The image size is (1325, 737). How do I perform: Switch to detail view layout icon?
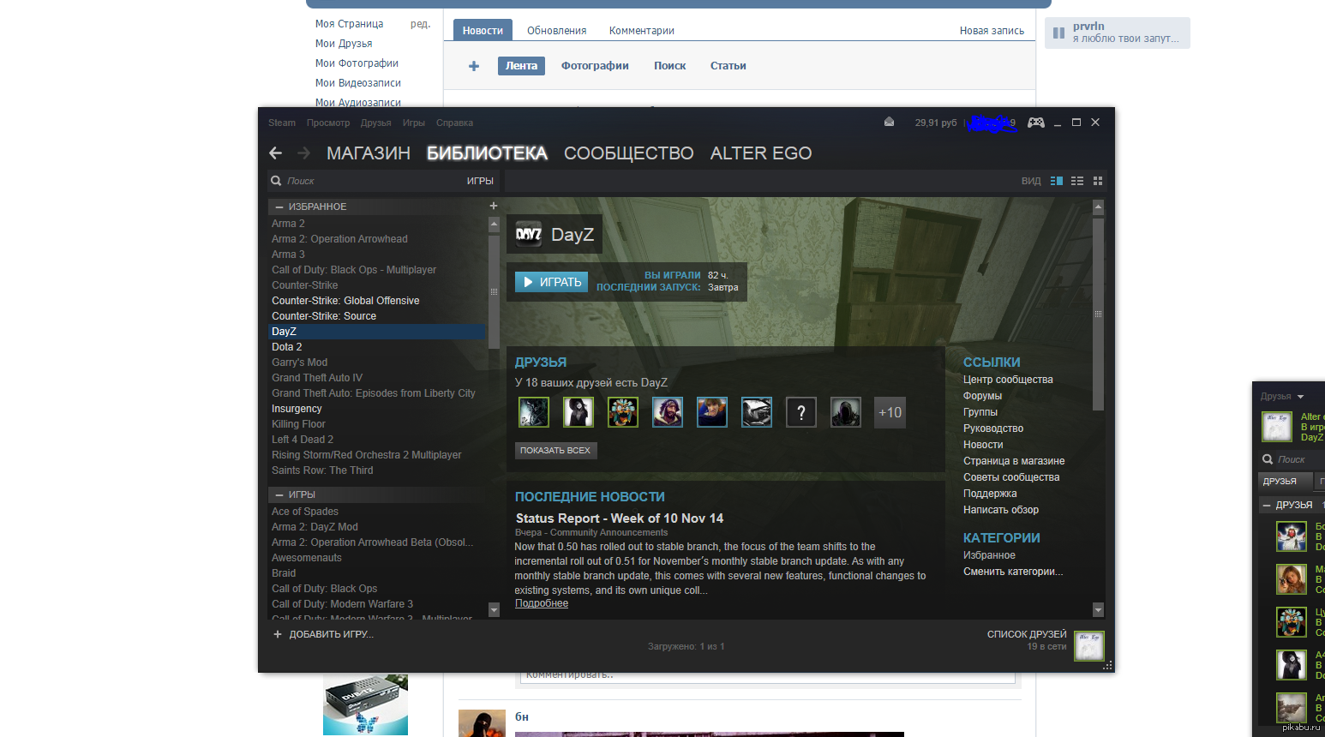point(1056,181)
